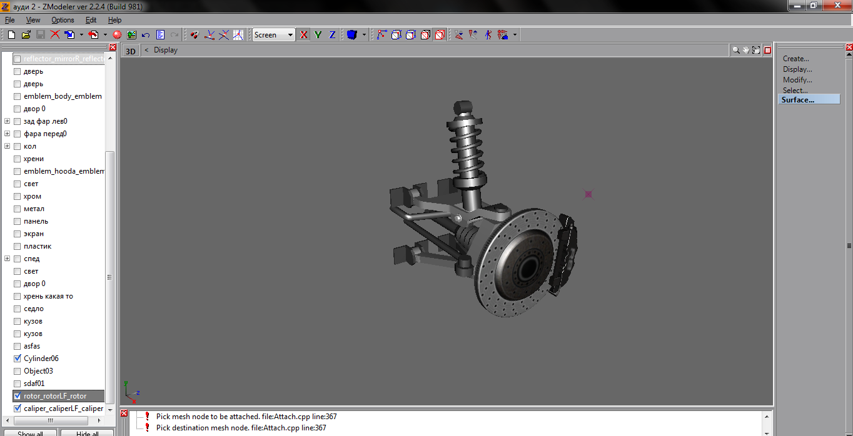This screenshot has height=436, width=853.
Task: Select the 'пластик' list item
Action: pos(38,246)
